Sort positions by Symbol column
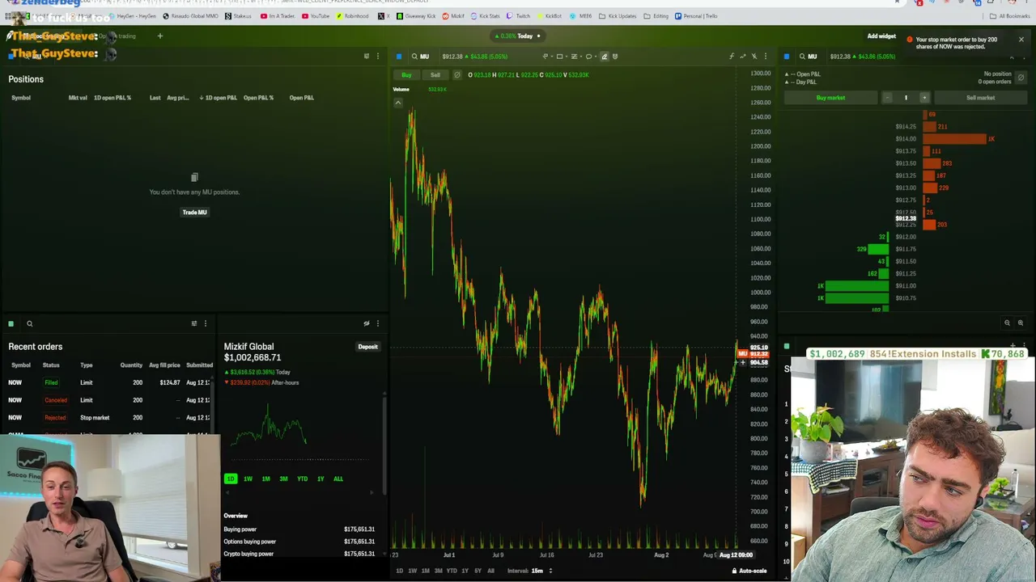1036x582 pixels. point(21,98)
